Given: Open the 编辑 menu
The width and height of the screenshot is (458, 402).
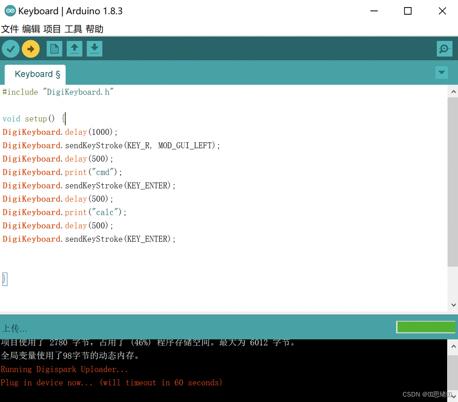Looking at the screenshot, I should pos(31,29).
